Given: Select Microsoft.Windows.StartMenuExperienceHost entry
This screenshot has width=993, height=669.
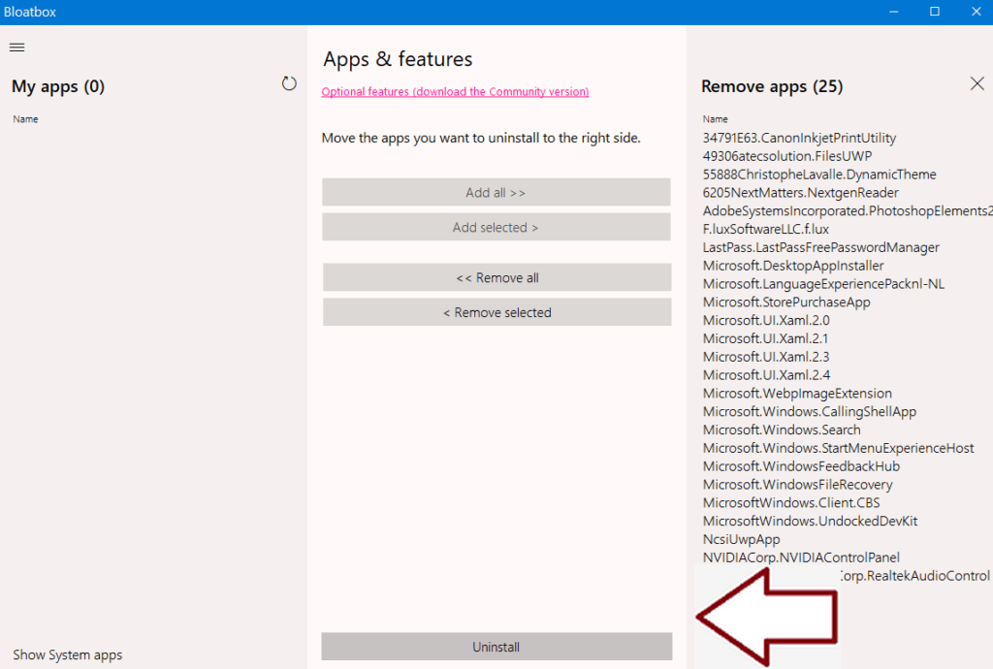Looking at the screenshot, I should point(839,448).
